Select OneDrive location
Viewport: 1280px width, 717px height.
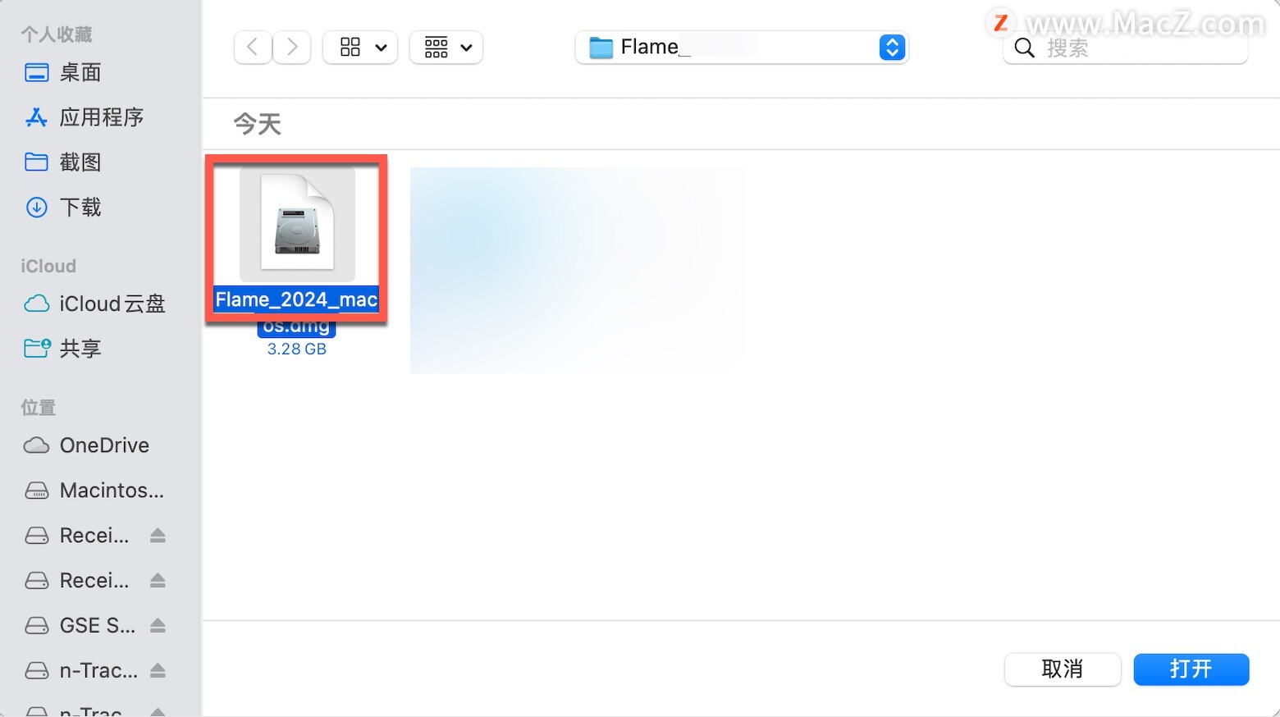tap(104, 445)
